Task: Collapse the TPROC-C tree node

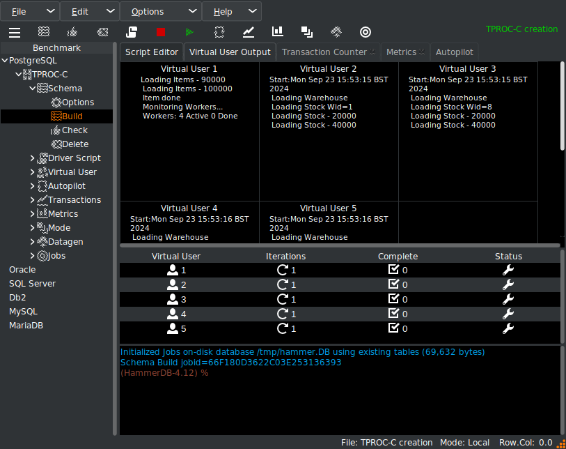Action: pos(18,75)
